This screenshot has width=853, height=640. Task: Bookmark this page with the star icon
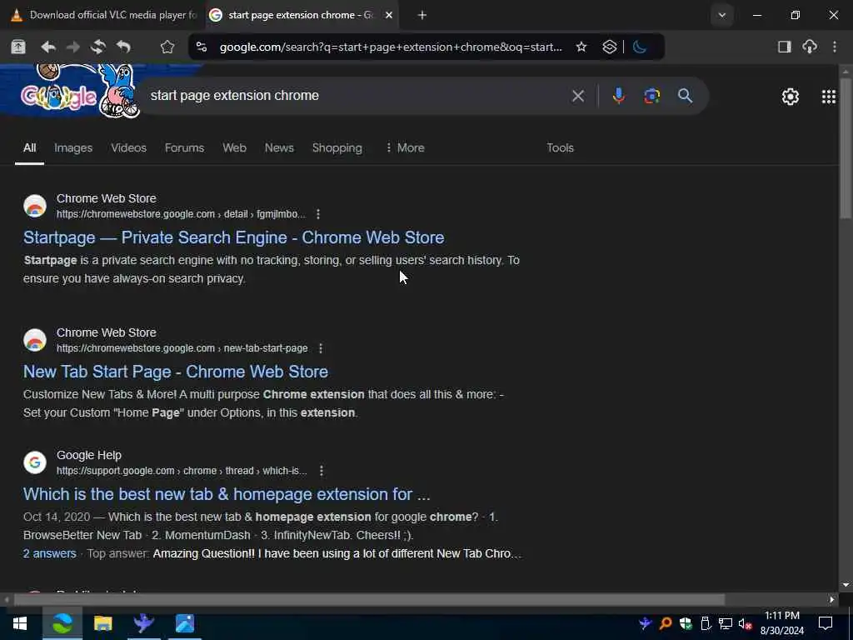point(581,47)
